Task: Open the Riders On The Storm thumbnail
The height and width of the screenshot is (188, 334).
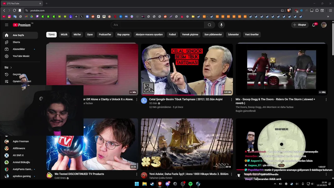Action: click(282, 69)
